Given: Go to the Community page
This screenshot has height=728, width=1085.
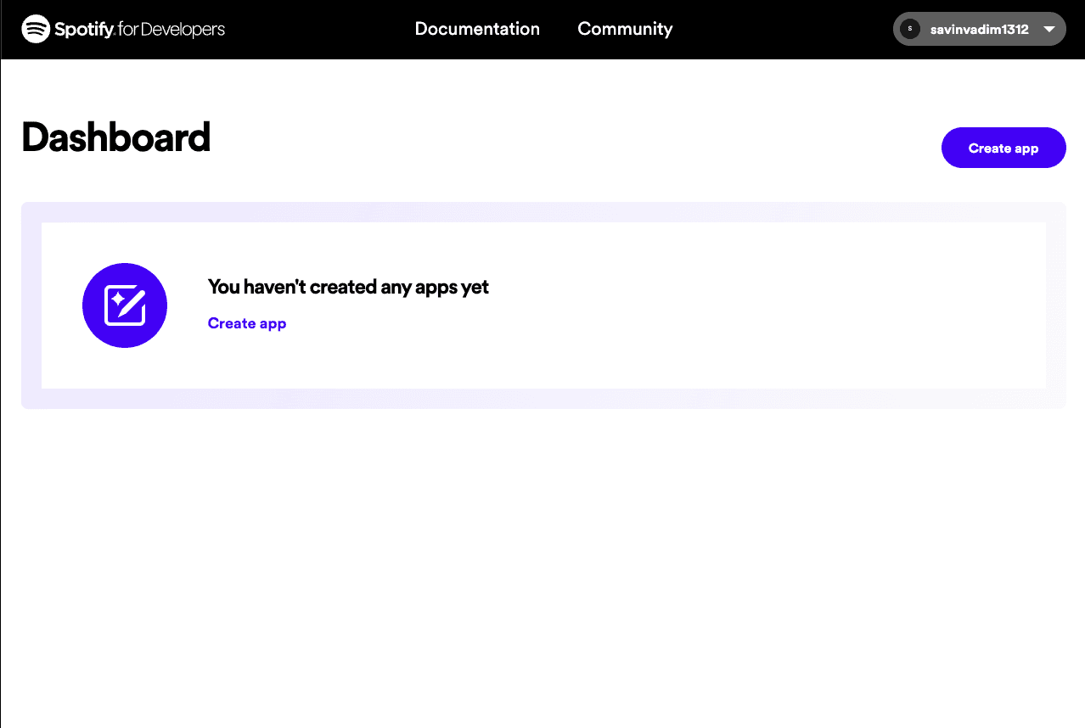Looking at the screenshot, I should click(x=625, y=29).
